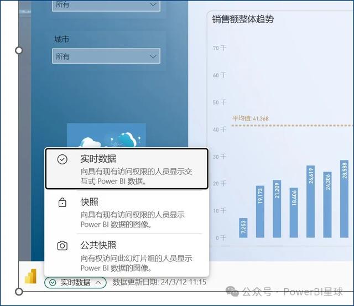Click the cloud image thumbnail in sidebar
The height and width of the screenshot is (306, 354).
pos(106,136)
